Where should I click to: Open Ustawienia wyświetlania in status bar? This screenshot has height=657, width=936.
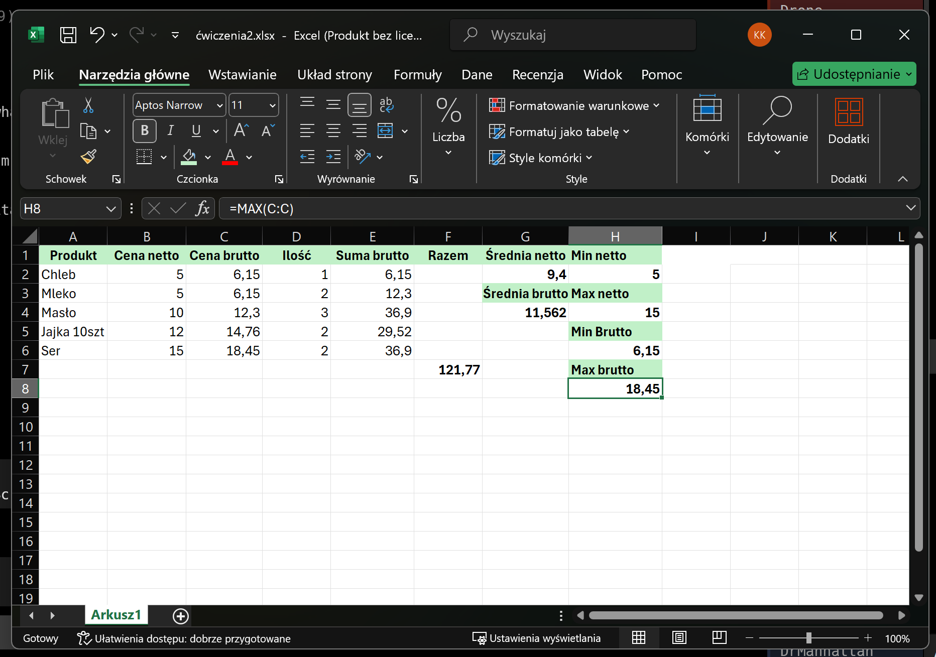(x=536, y=638)
